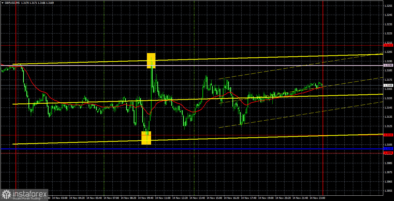The image size is (394, 201).
Task: Click the red 1.3247 price label
Action: (x=388, y=46)
